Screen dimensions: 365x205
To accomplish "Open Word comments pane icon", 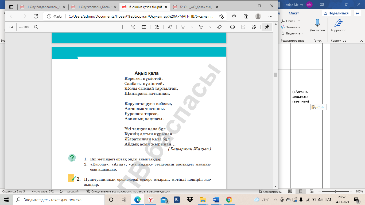I will [x=357, y=13].
